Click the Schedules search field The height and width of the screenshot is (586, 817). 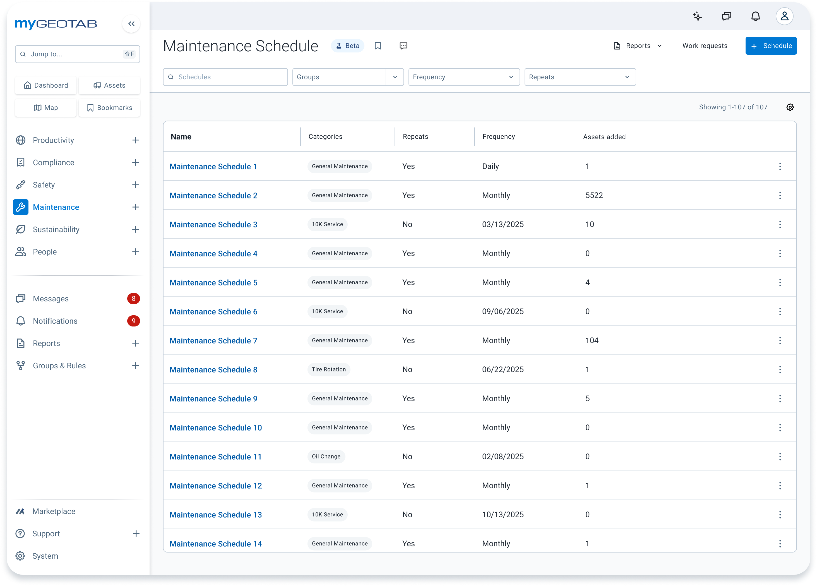click(225, 77)
